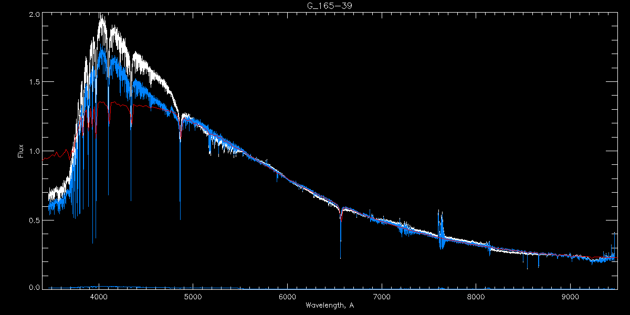The width and height of the screenshot is (630, 315).
Task: Click the 9000 x-axis tick label
Action: click(x=571, y=296)
